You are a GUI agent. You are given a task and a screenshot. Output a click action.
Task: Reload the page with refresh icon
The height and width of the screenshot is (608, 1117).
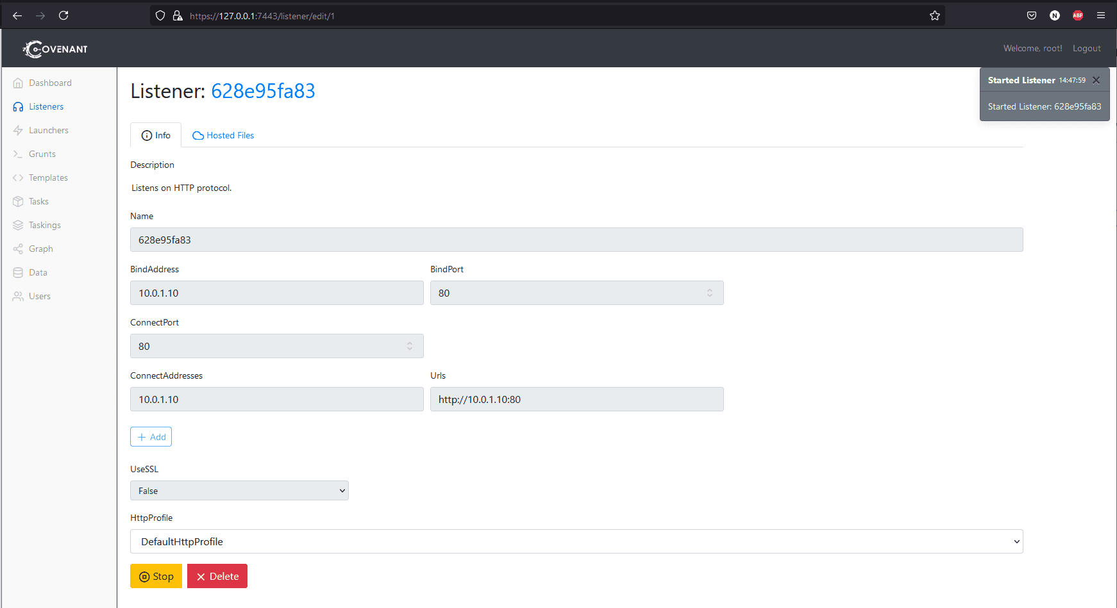pos(63,15)
